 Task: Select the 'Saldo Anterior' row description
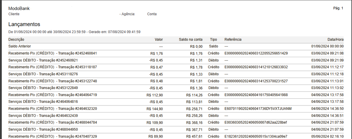pos(19,46)
